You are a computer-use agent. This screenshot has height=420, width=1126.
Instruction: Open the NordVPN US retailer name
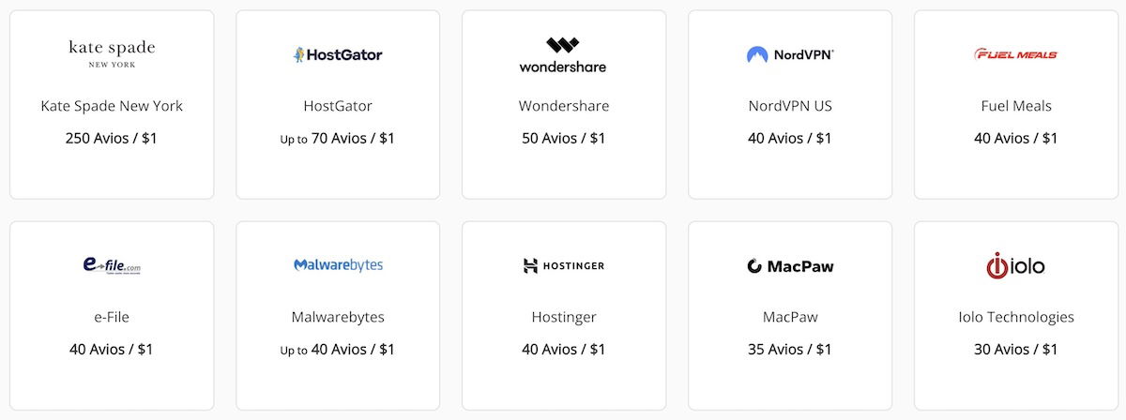click(790, 106)
